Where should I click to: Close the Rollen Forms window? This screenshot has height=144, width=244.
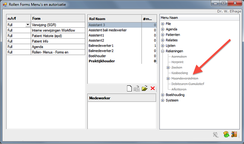(235, 3)
